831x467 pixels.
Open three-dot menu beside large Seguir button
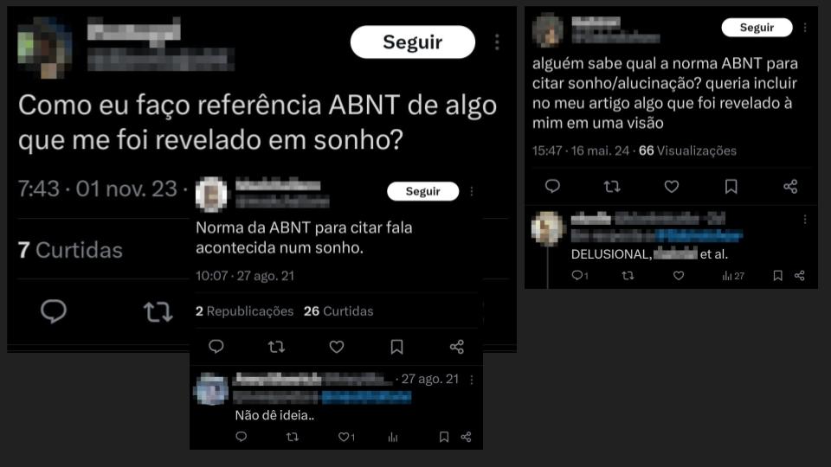click(x=497, y=42)
